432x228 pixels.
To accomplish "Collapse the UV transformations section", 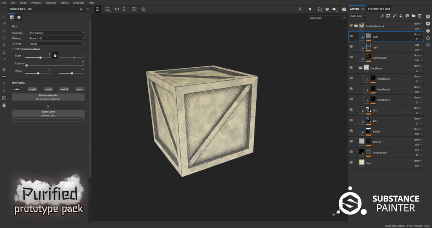I will tap(13, 49).
